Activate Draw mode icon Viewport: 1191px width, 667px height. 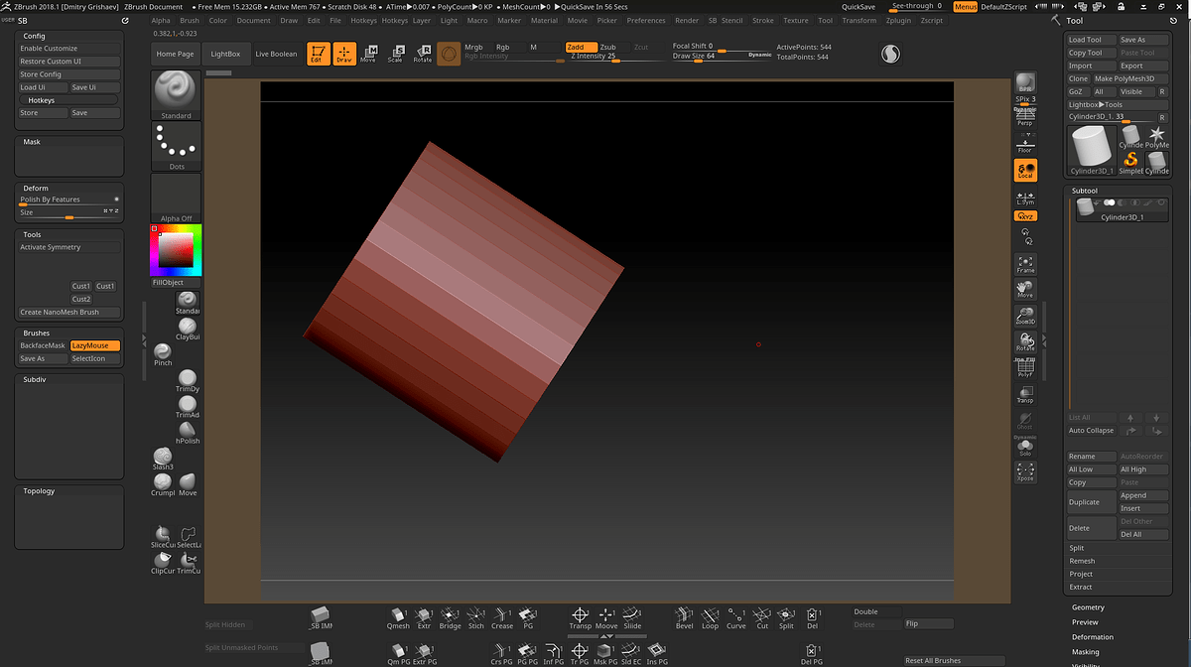(344, 54)
